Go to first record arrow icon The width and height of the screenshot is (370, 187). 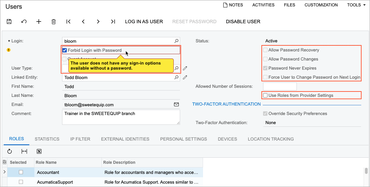pyautogui.click(x=68, y=22)
